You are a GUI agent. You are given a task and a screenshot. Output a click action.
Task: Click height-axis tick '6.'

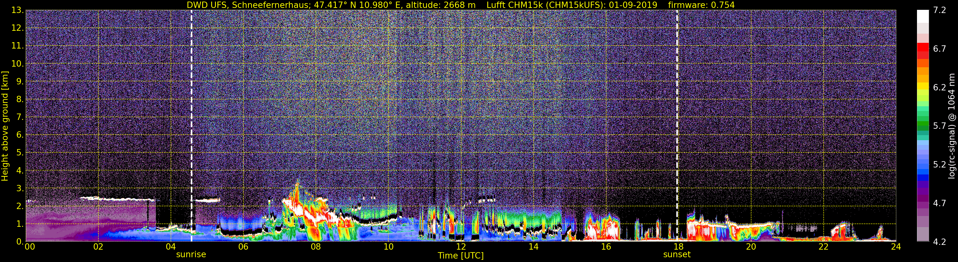click(x=20, y=135)
